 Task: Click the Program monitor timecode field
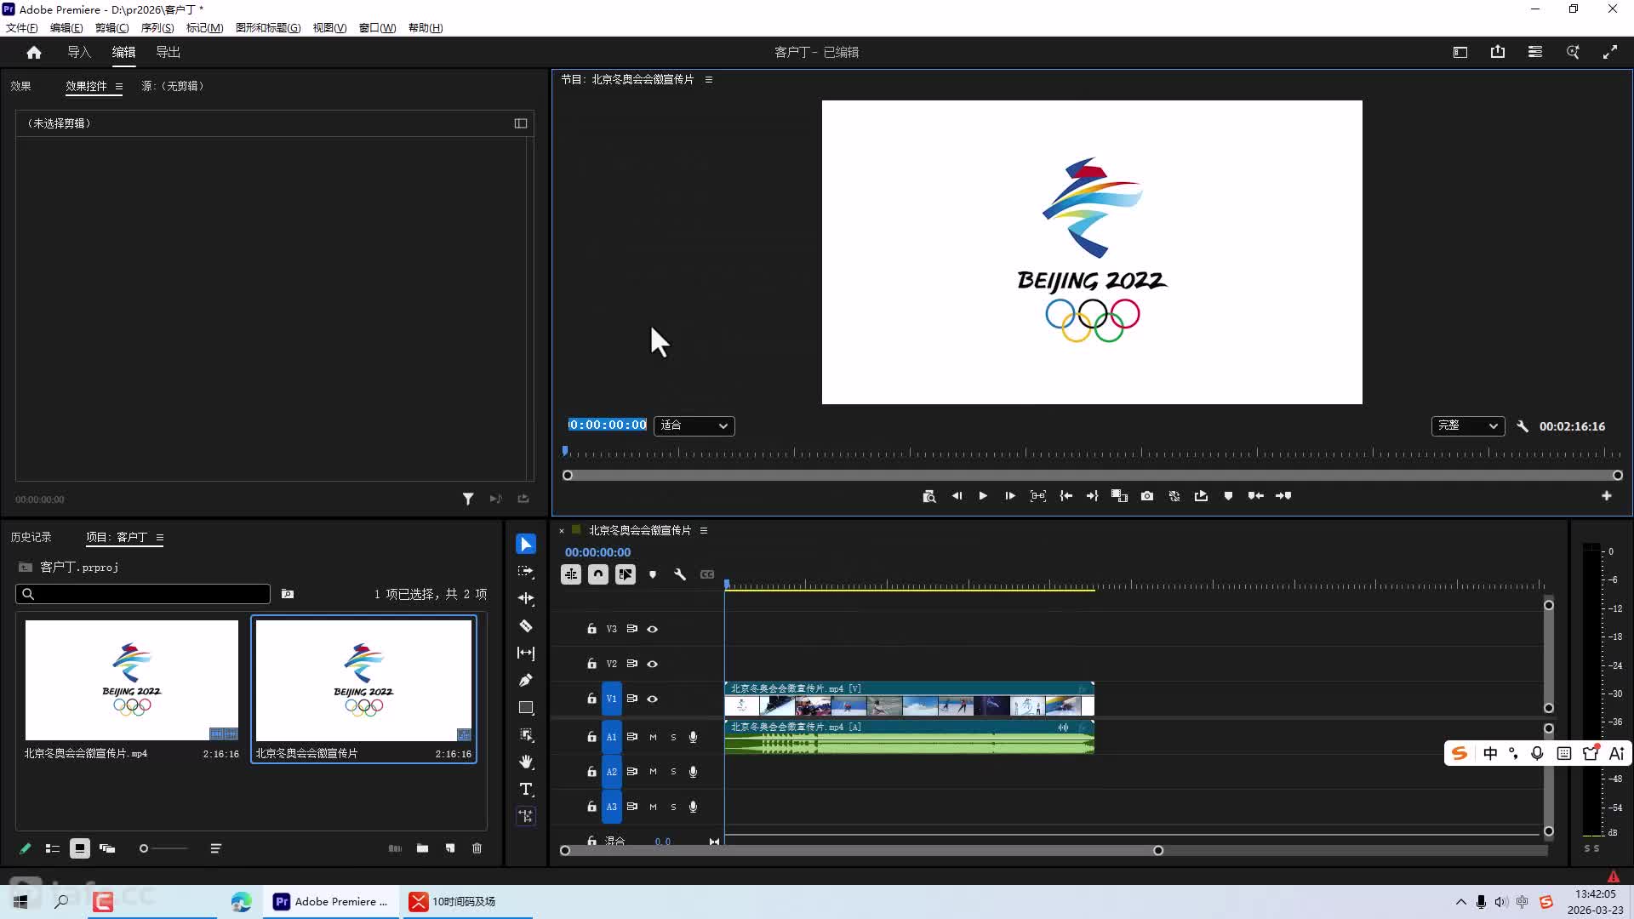pyautogui.click(x=608, y=425)
